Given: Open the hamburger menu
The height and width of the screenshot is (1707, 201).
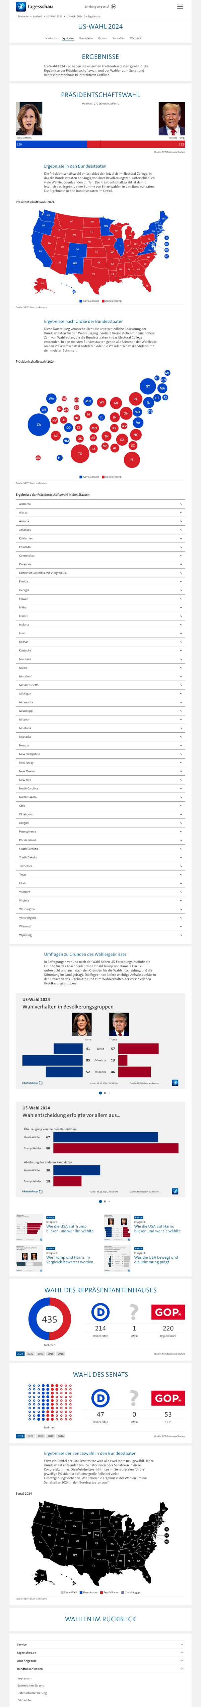Looking at the screenshot, I should (180, 7).
